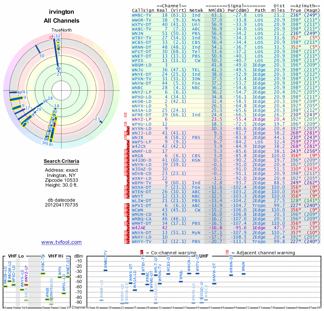This screenshot has width=324, height=311.
Task: Select the WNJN callsign in the table
Action: click(137, 34)
